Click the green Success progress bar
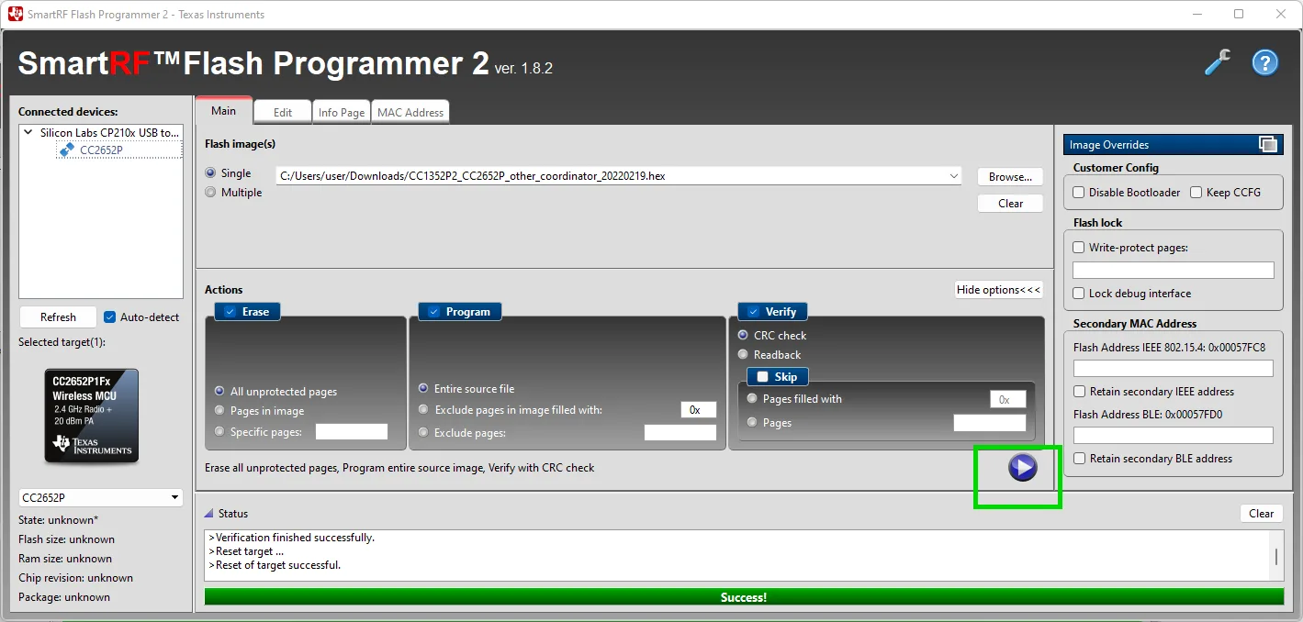The height and width of the screenshot is (622, 1303). (743, 597)
